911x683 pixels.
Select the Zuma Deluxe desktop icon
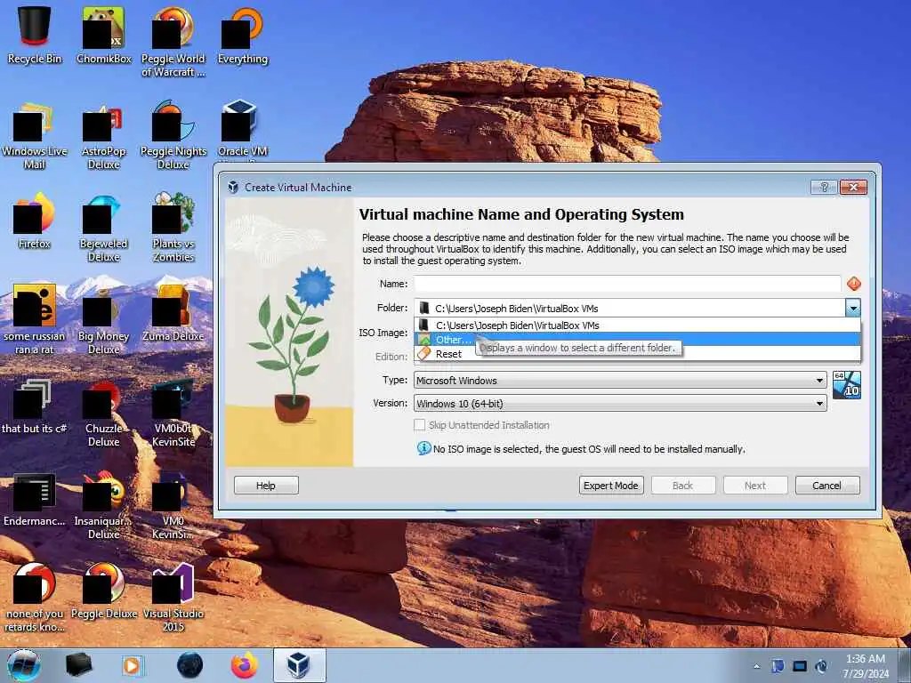click(x=173, y=314)
